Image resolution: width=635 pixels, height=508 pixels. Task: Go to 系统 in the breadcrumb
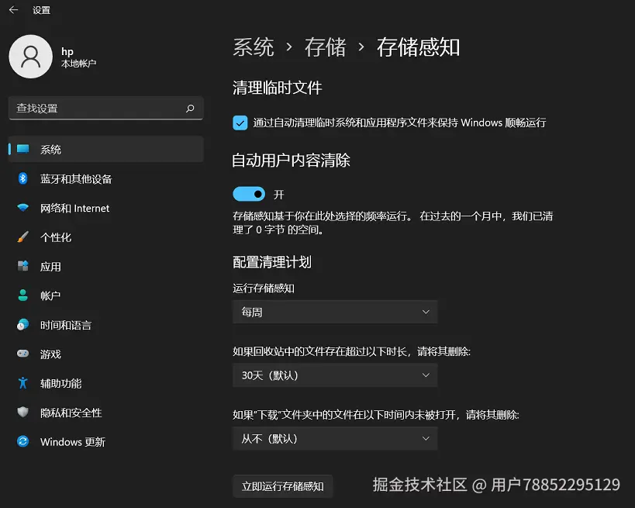pyautogui.click(x=254, y=47)
